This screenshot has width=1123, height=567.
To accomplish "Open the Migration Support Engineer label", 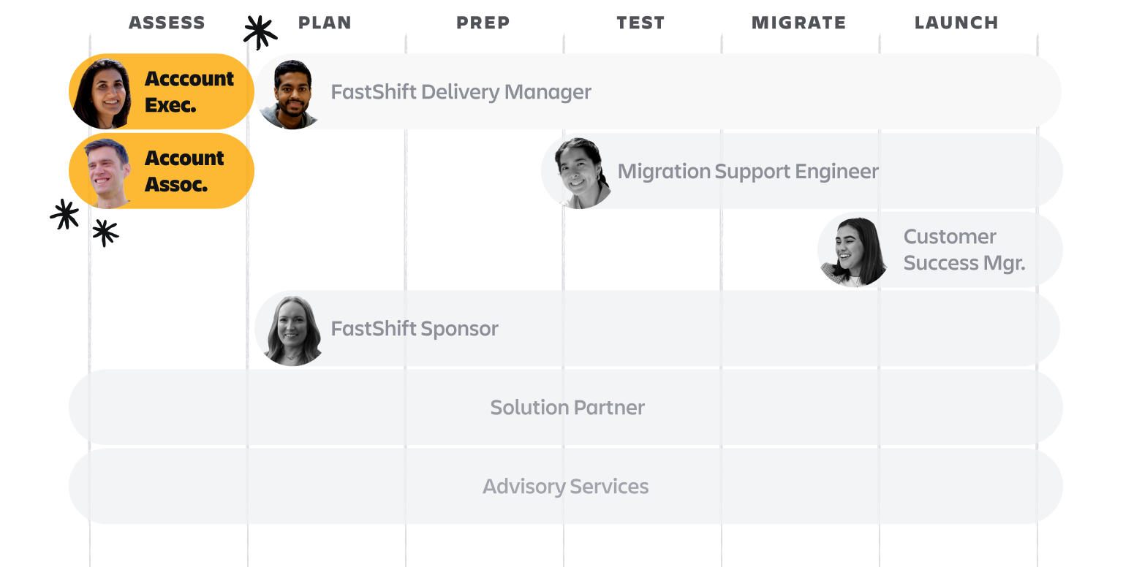I will [748, 171].
